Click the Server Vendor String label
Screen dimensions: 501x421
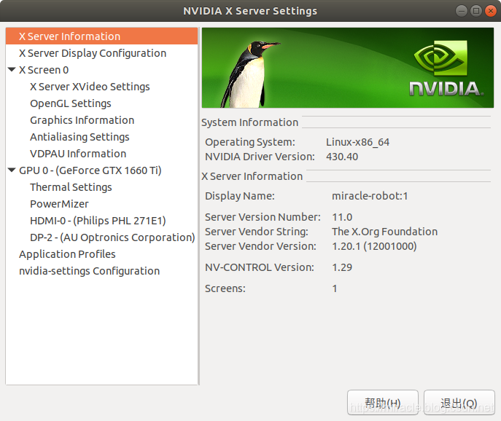(x=257, y=232)
